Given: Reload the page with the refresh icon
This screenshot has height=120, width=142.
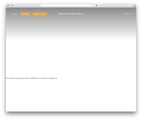Looking at the screenshot, I should coord(92,6).
